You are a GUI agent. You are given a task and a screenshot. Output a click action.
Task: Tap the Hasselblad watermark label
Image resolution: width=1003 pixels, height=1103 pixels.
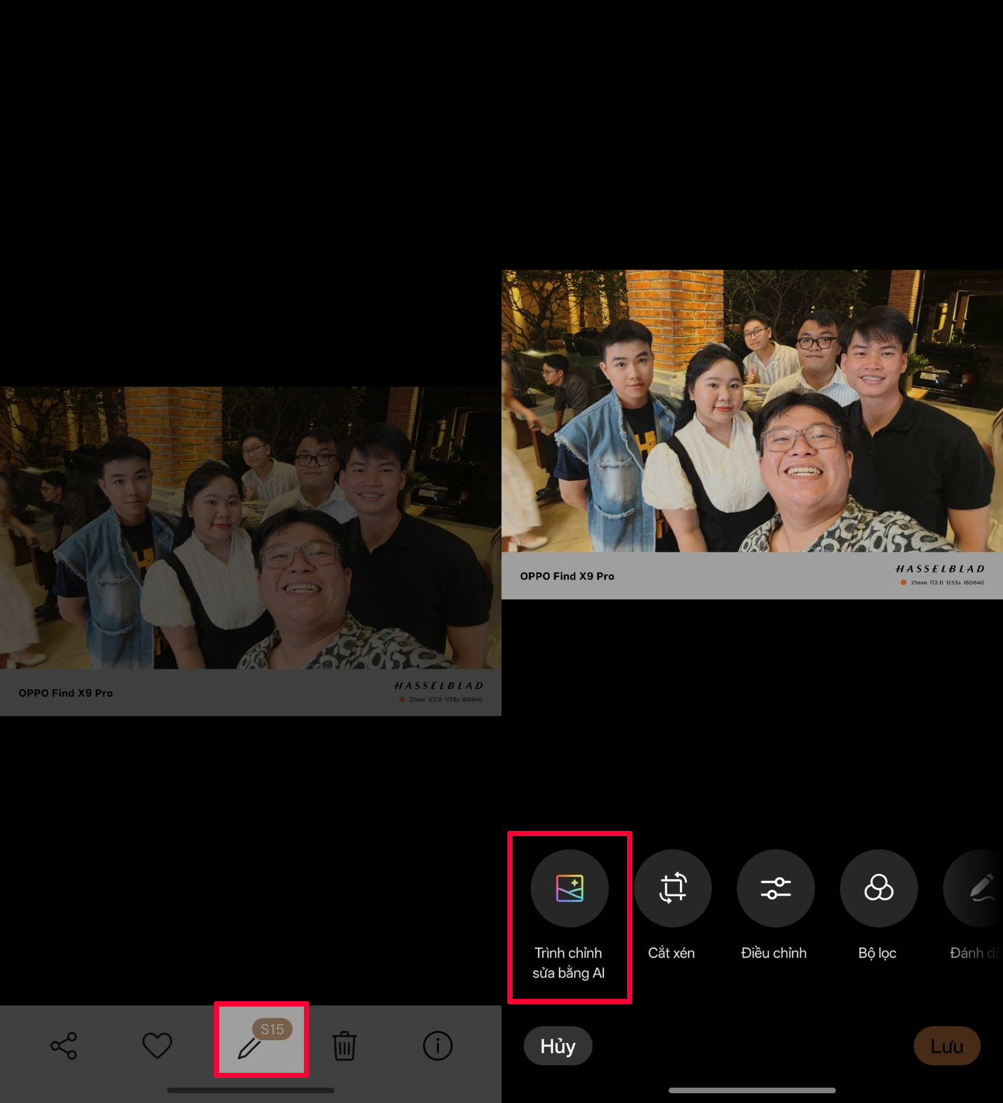coord(940,569)
